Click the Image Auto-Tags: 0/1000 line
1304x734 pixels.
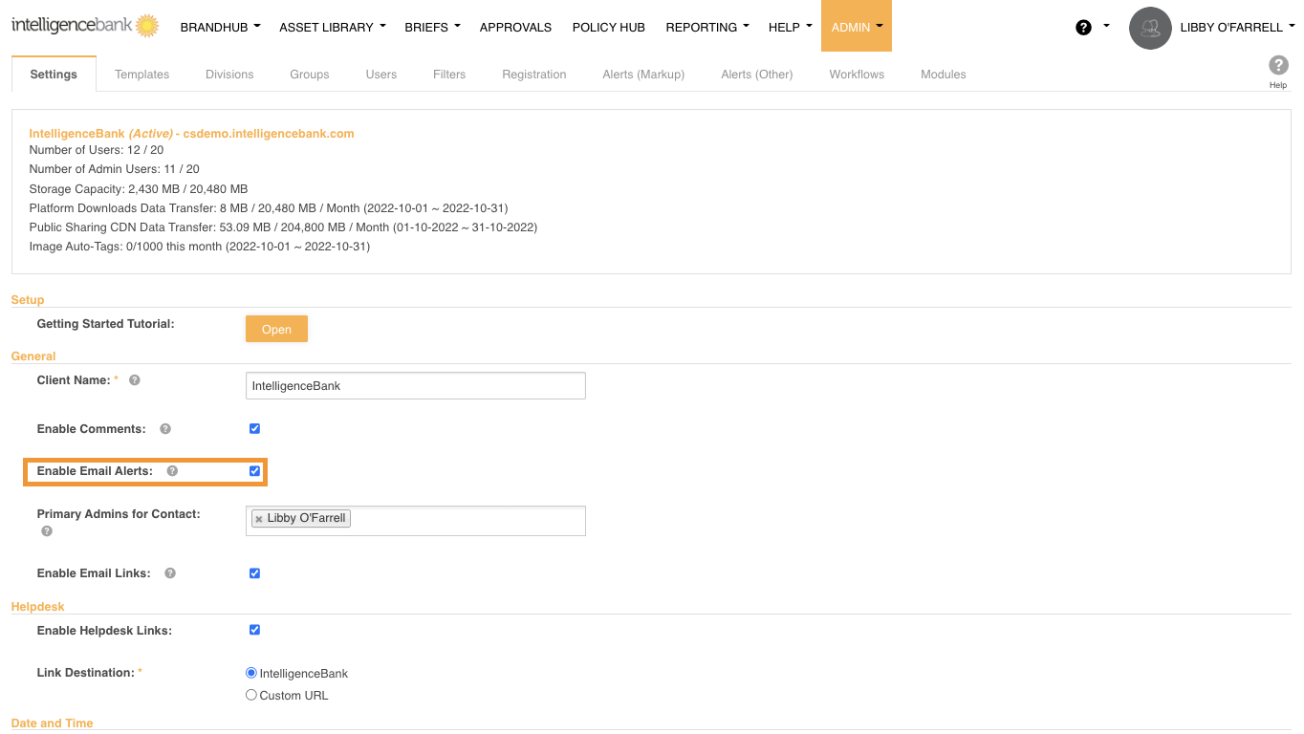pos(200,247)
